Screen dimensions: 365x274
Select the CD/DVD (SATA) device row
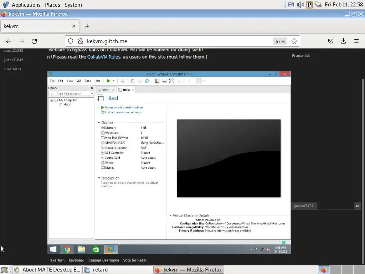[132, 143]
